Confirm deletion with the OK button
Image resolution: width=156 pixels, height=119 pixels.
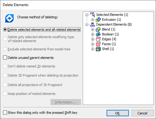[118, 113]
